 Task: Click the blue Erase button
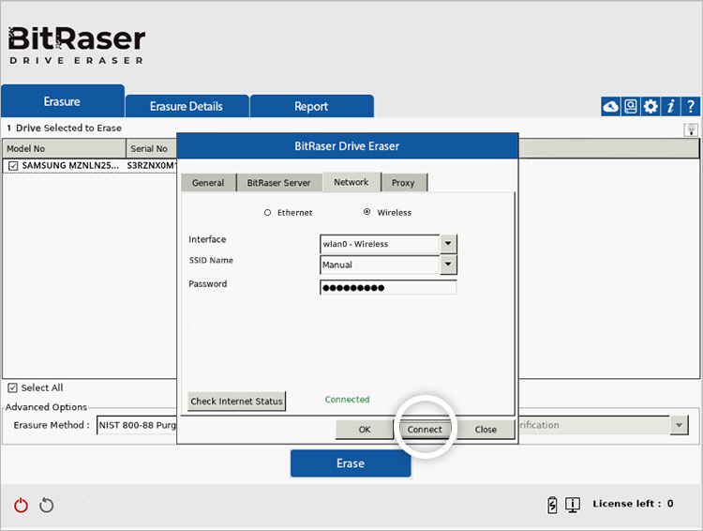[x=351, y=463]
